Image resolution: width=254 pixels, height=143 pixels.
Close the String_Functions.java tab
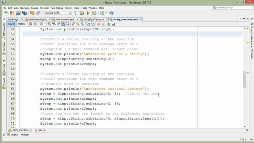click(x=141, y=19)
